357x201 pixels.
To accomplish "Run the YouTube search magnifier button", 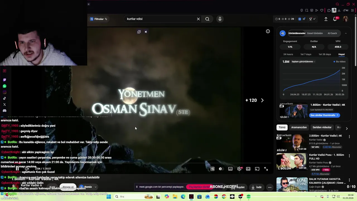I will pyautogui.click(x=207, y=19).
